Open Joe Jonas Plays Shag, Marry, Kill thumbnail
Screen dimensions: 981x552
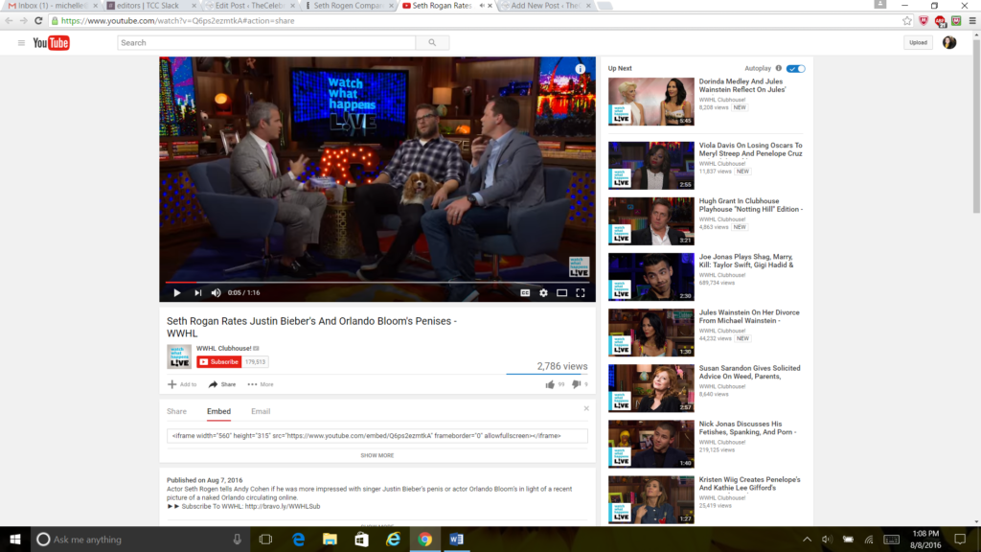click(651, 277)
